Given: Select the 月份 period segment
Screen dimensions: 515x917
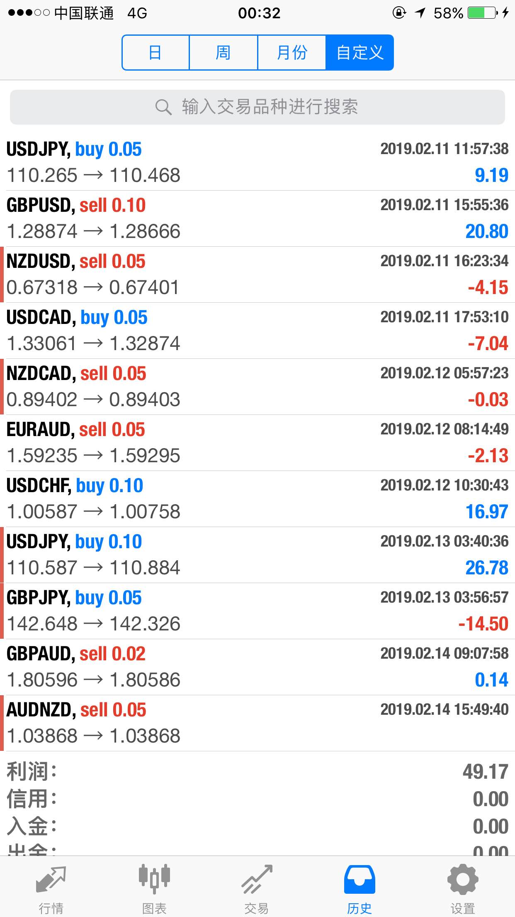Looking at the screenshot, I should (292, 53).
